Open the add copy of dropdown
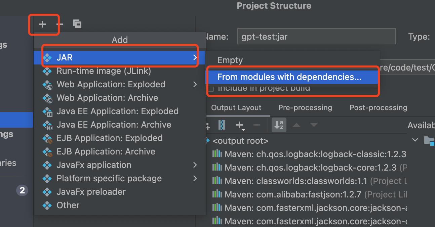 coord(240,125)
